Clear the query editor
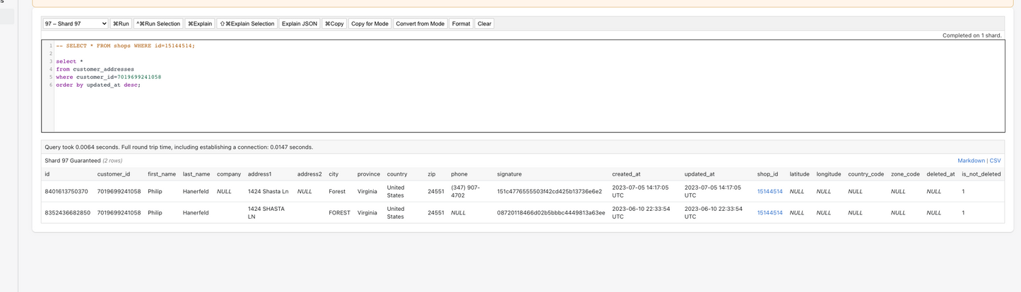Image resolution: width=1021 pixels, height=292 pixels. [x=484, y=24]
